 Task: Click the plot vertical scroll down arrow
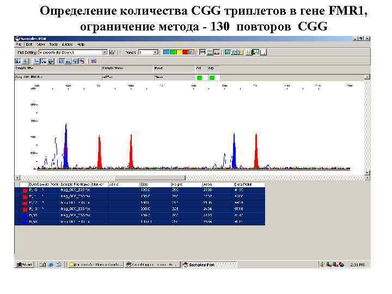pos(367,173)
